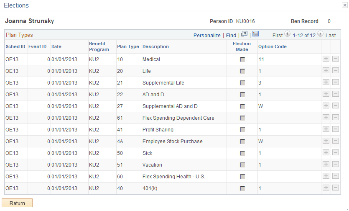The width and height of the screenshot is (349, 211).
Task: Delete the Life plan row
Action: [x=336, y=71]
